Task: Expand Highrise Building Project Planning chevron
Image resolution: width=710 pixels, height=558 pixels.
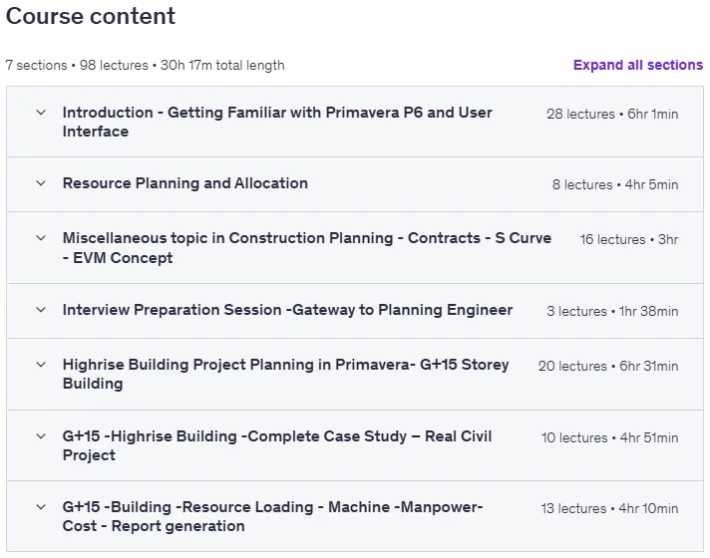Action: [41, 365]
